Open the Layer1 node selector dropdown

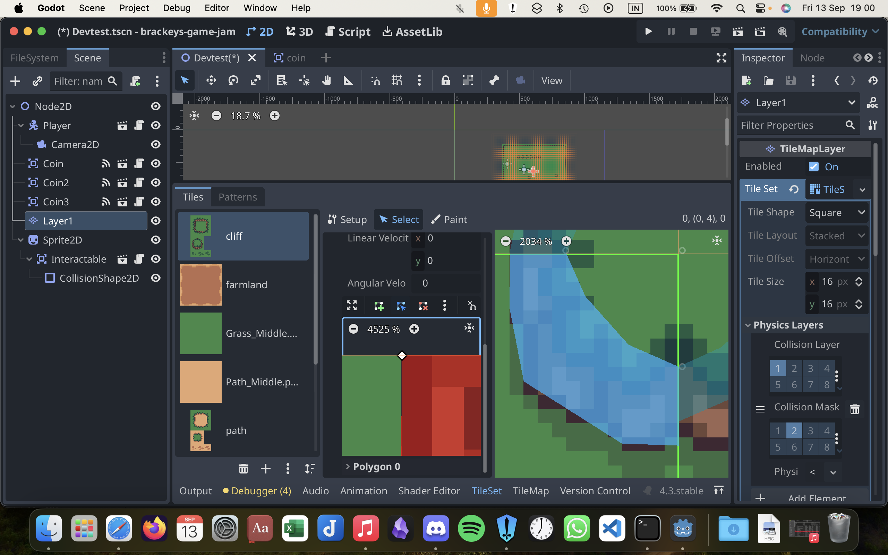click(798, 103)
